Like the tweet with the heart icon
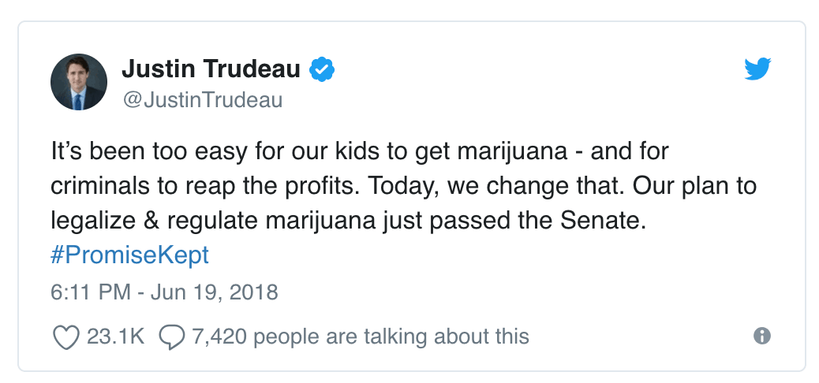This screenshot has height=383, width=819. [66, 337]
